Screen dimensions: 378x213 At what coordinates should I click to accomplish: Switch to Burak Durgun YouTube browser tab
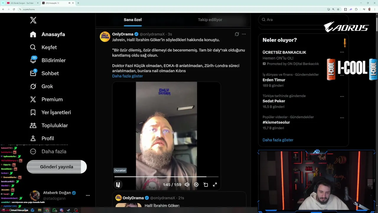pyautogui.click(x=22, y=3)
